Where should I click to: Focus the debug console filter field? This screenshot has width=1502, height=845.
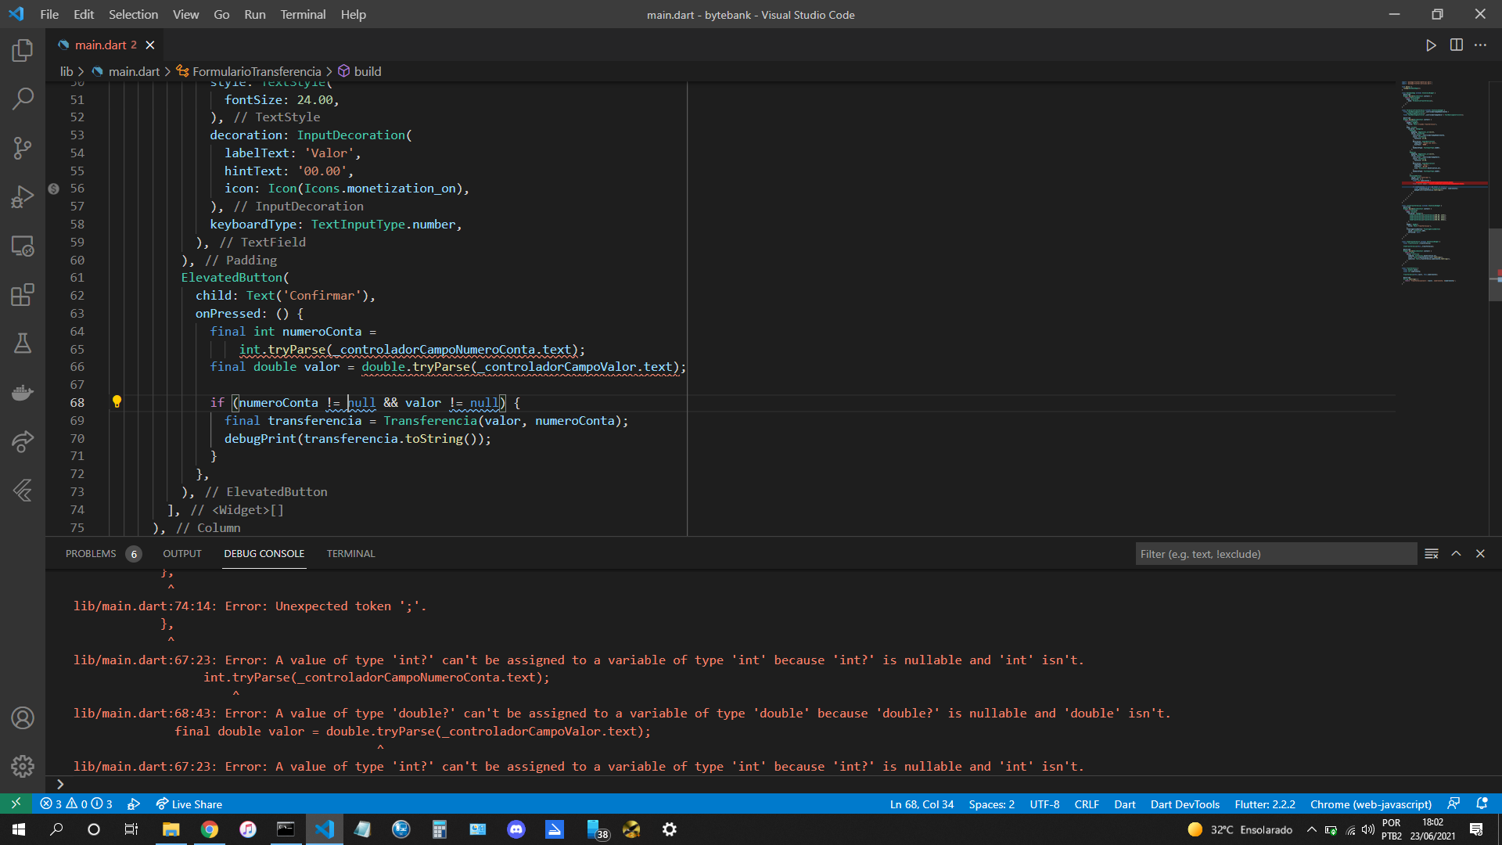point(1276,554)
